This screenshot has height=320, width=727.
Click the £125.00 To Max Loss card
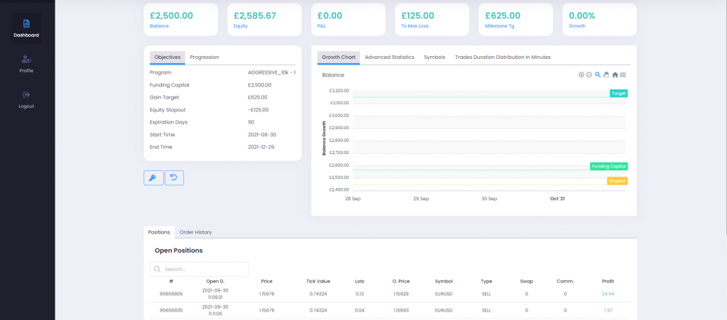click(432, 19)
